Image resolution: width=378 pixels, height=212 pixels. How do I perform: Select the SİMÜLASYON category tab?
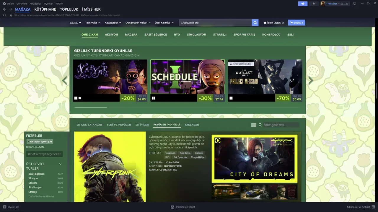coord(196,34)
